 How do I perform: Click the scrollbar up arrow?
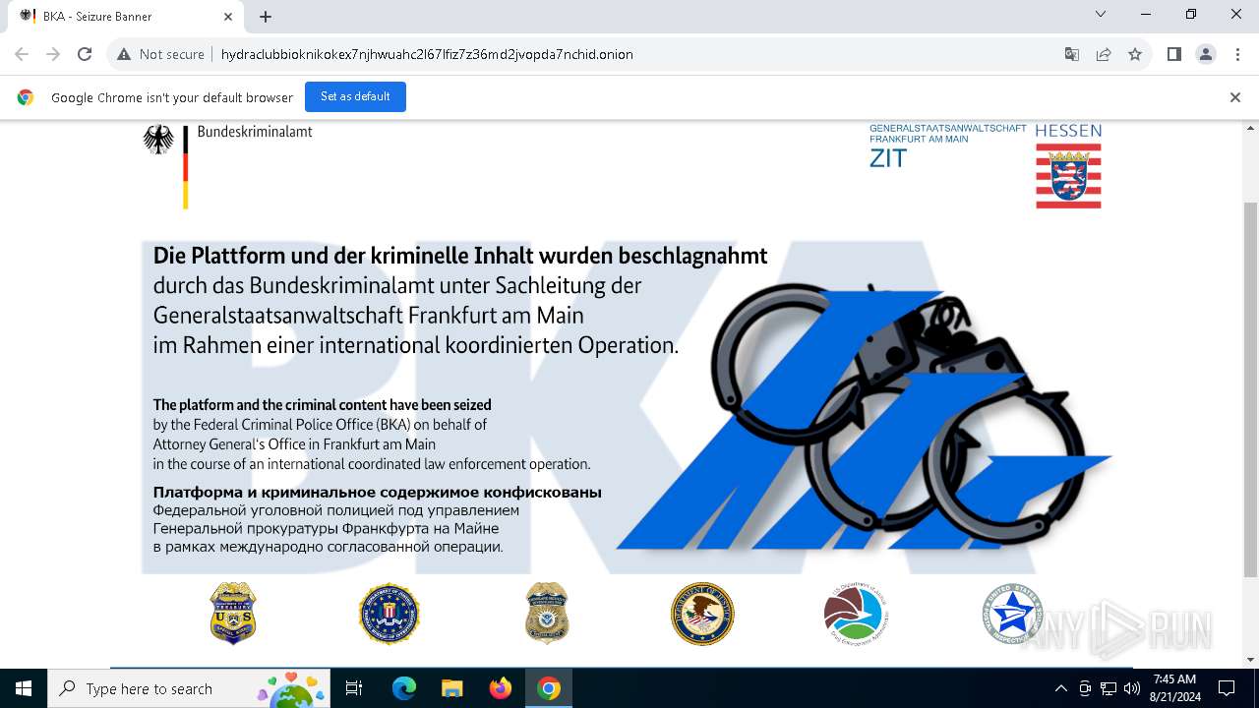1250,129
